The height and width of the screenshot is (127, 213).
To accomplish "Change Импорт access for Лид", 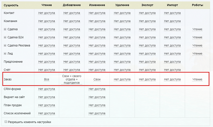I will point(172,54).
